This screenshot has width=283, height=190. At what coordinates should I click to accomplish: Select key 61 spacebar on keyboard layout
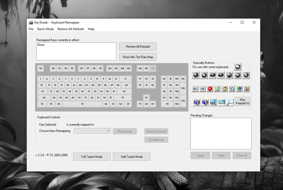(82, 104)
